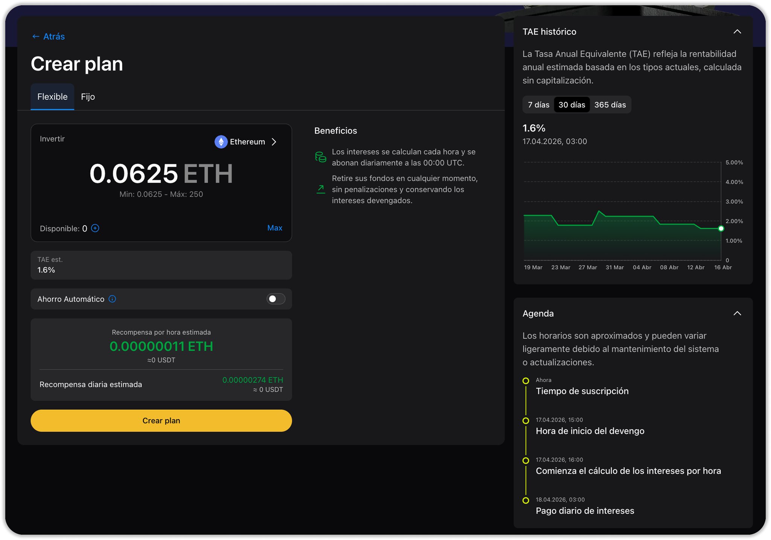Enable the Ahorro Automático switch
The width and height of the screenshot is (771, 540).
tap(276, 299)
